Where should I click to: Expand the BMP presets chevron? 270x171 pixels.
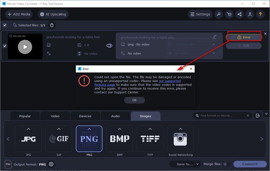[120, 129]
